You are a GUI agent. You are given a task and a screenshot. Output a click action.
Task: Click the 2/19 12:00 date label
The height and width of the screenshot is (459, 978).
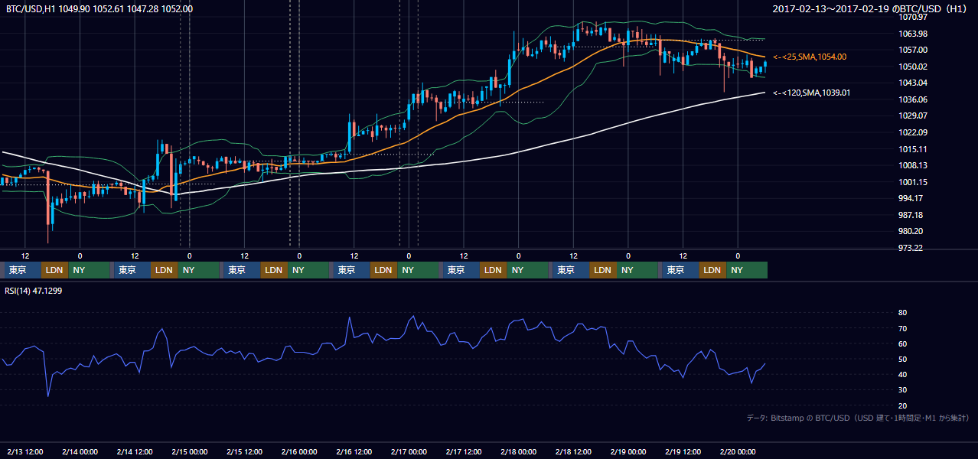[x=683, y=451]
